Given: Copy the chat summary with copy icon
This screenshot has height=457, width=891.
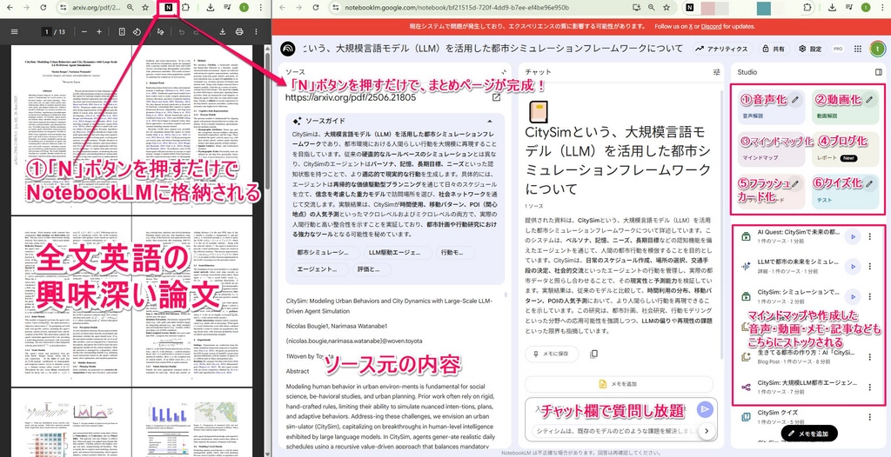Looking at the screenshot, I should [593, 354].
